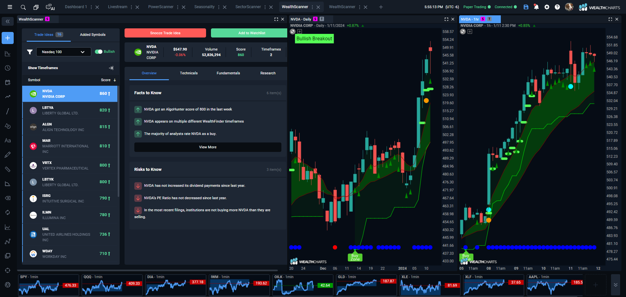Viewport: 626px width, 297px height.
Task: Open the Nasdaq 100 dropdown
Action: (x=64, y=52)
